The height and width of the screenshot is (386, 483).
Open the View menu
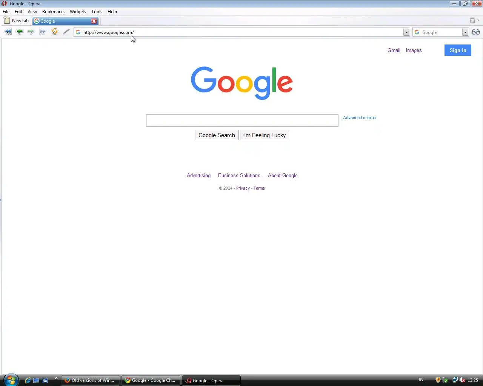(32, 11)
